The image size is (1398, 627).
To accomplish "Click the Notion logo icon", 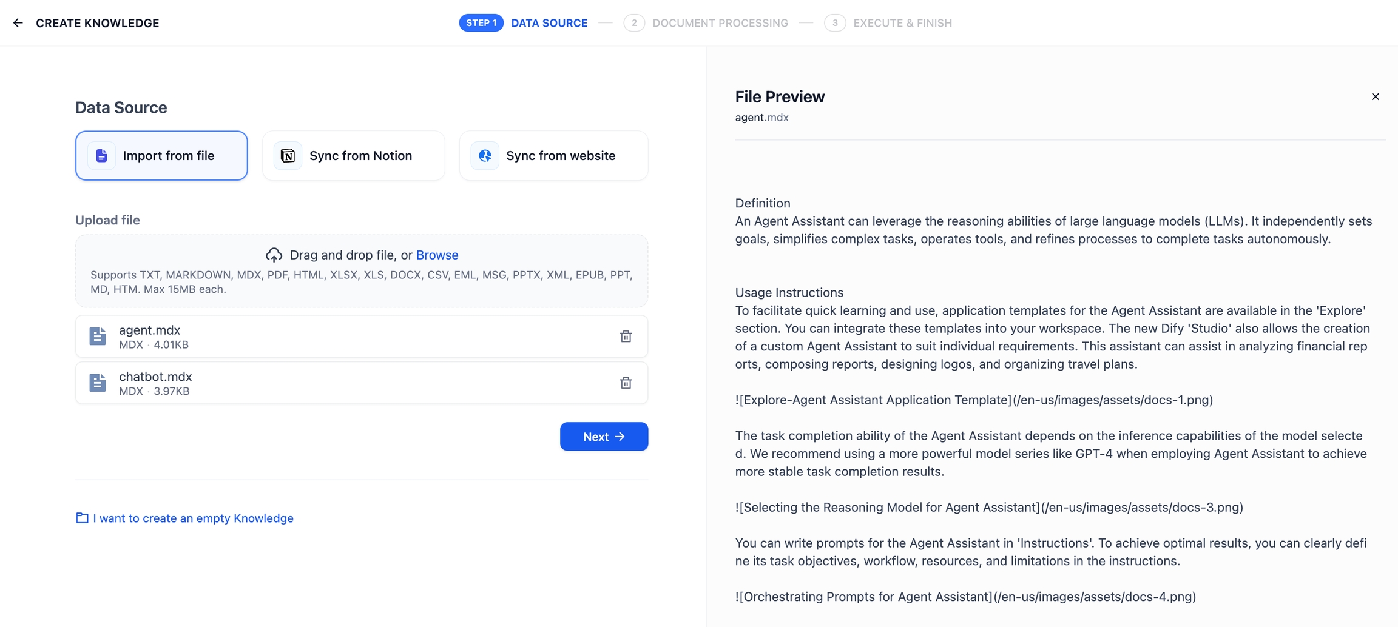I will click(x=288, y=156).
